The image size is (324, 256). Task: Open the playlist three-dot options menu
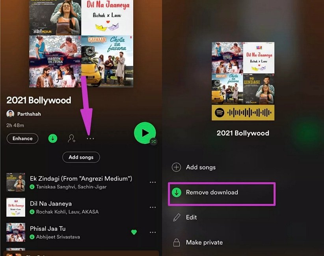pos(90,139)
